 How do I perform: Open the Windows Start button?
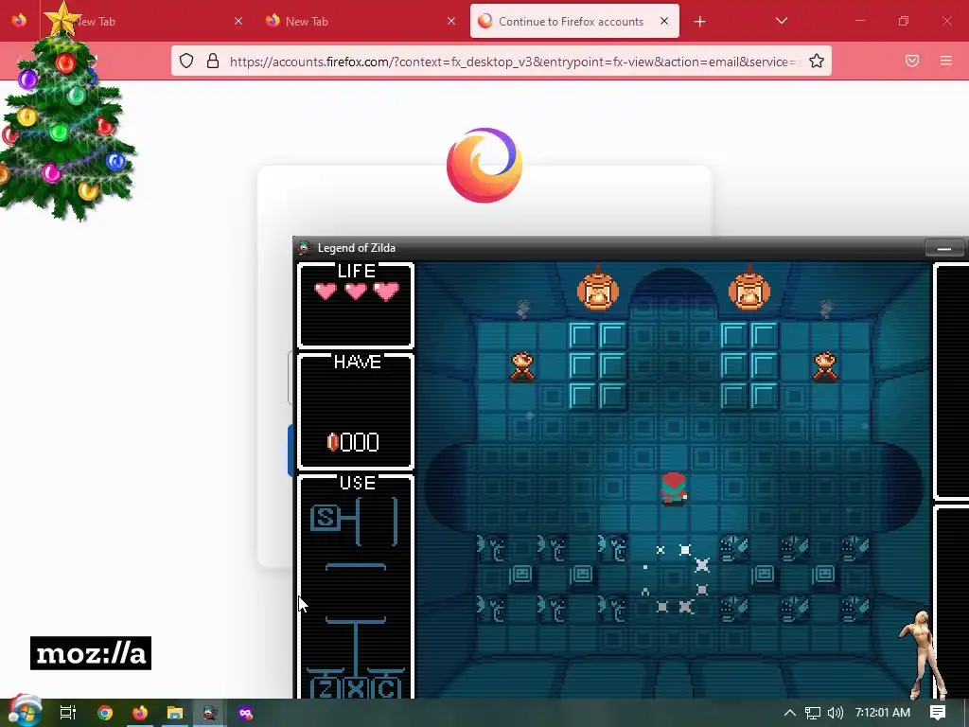tap(25, 712)
